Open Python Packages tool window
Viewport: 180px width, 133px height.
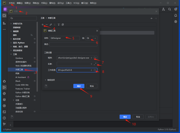click(4, 100)
